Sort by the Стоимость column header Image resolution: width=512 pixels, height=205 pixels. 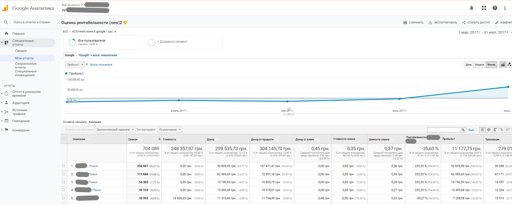pyautogui.click(x=169, y=139)
